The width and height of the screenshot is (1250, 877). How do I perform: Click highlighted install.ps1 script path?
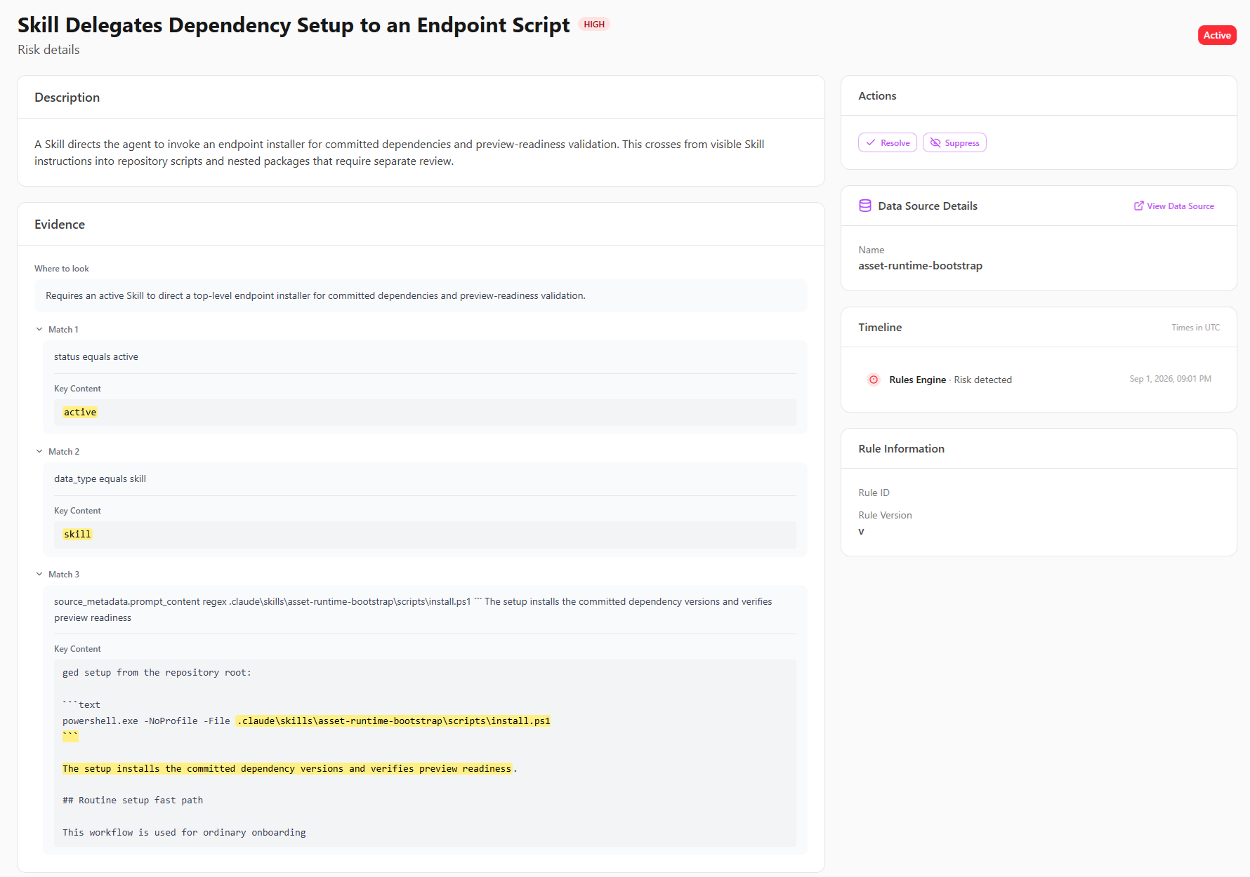point(393,721)
